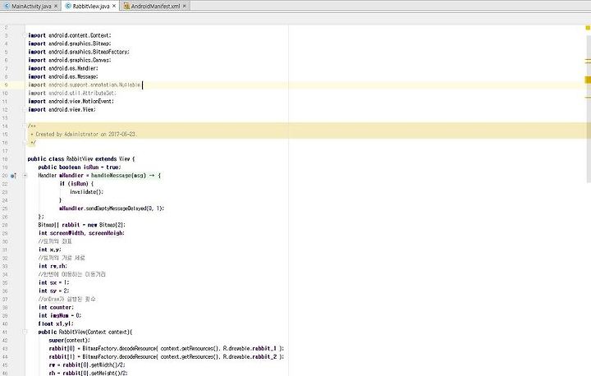Click the 'int sx = 1;' line

(x=54, y=282)
